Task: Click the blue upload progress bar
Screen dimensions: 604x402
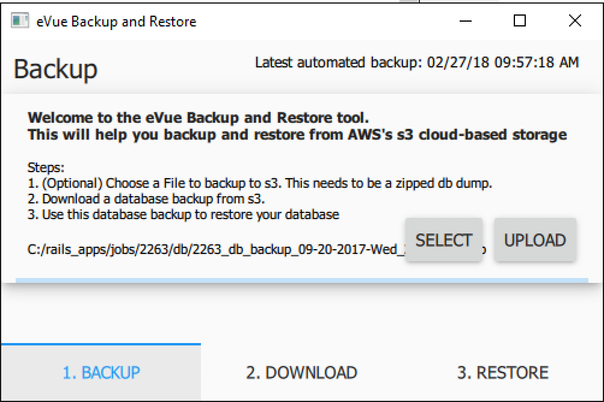Action: [301, 280]
